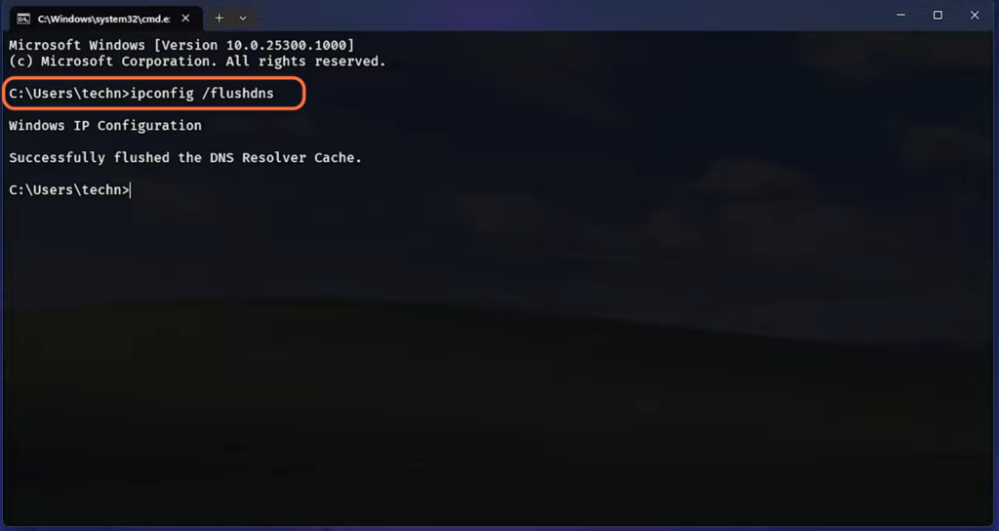Click the word ipconfig in the command
Screen dimensions: 999x531
pyautogui.click(x=162, y=94)
